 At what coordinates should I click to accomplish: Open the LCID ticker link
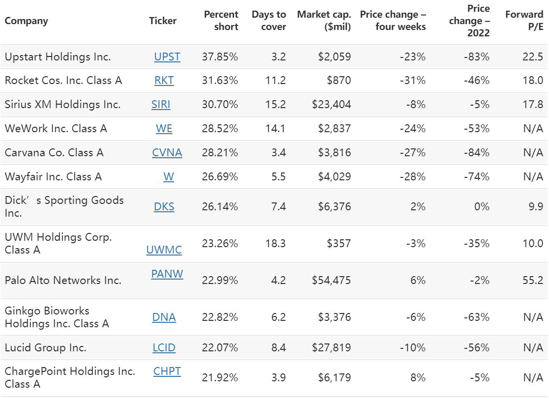(164, 348)
